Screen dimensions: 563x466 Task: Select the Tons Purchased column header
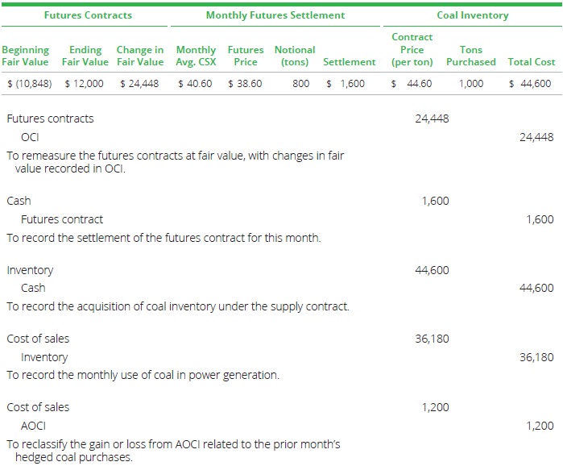(470, 56)
